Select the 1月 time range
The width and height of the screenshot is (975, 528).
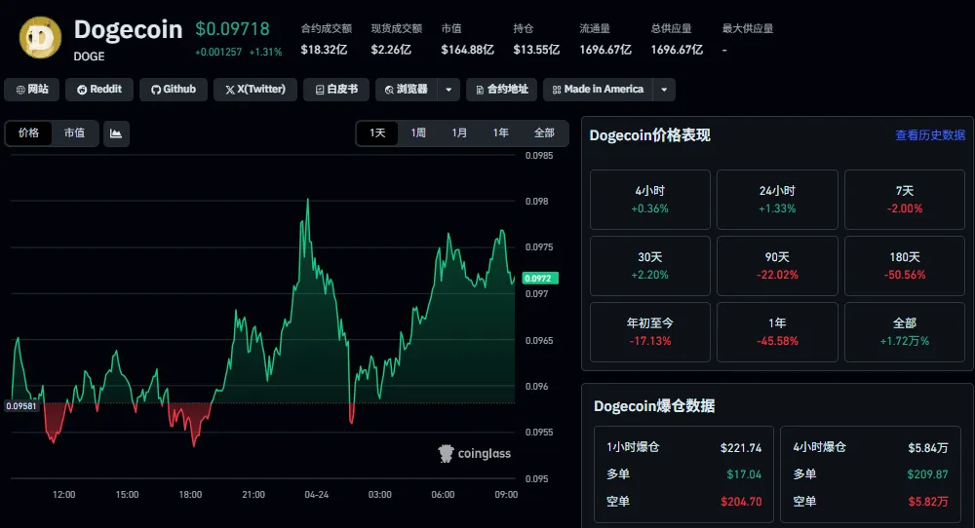pyautogui.click(x=459, y=132)
